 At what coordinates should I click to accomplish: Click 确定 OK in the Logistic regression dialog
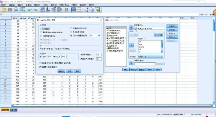tap(126, 70)
